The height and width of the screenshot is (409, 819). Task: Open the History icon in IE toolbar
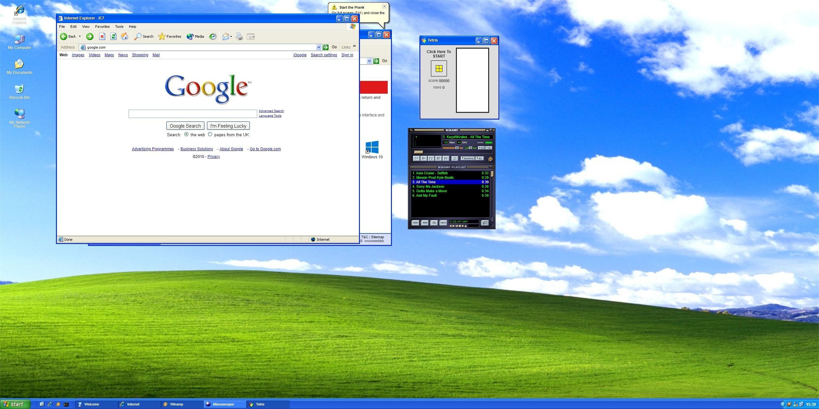click(x=213, y=36)
